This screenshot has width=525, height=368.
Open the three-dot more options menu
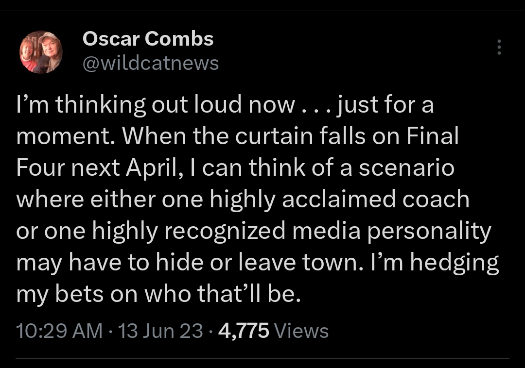[x=499, y=47]
